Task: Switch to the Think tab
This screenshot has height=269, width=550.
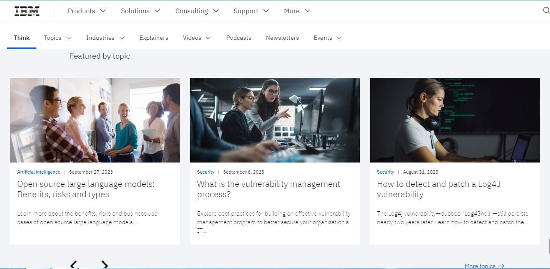Action: [x=21, y=38]
